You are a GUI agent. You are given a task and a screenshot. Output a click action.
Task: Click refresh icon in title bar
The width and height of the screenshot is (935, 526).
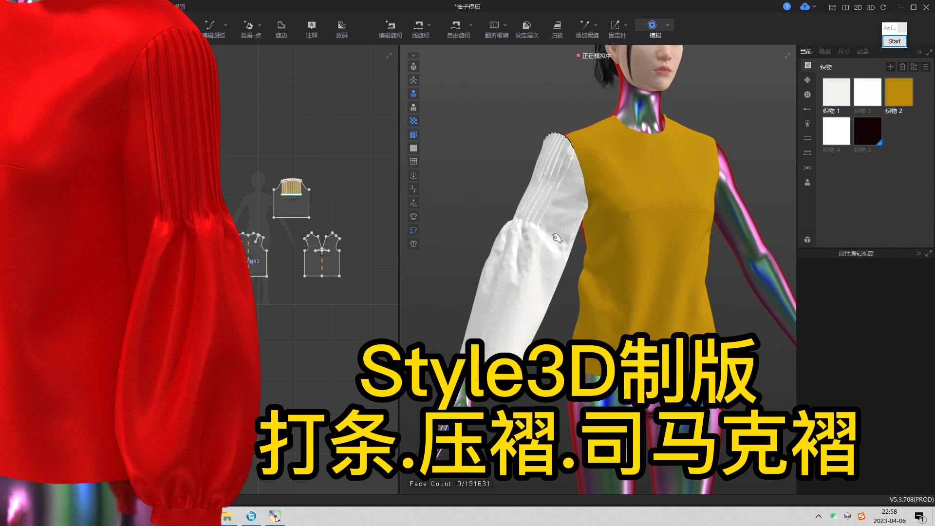click(883, 7)
